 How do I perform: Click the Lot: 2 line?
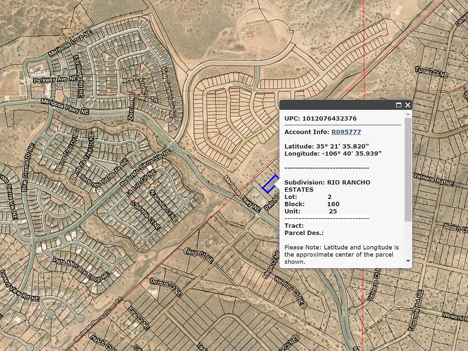308,197
